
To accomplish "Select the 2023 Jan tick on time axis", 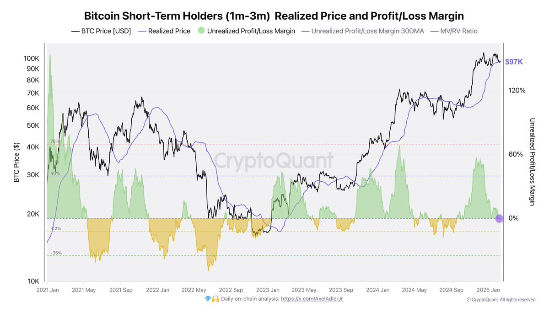I will [268, 290].
